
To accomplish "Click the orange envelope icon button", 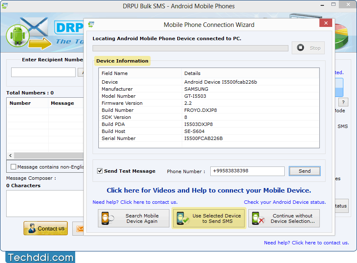I will point(78,229).
